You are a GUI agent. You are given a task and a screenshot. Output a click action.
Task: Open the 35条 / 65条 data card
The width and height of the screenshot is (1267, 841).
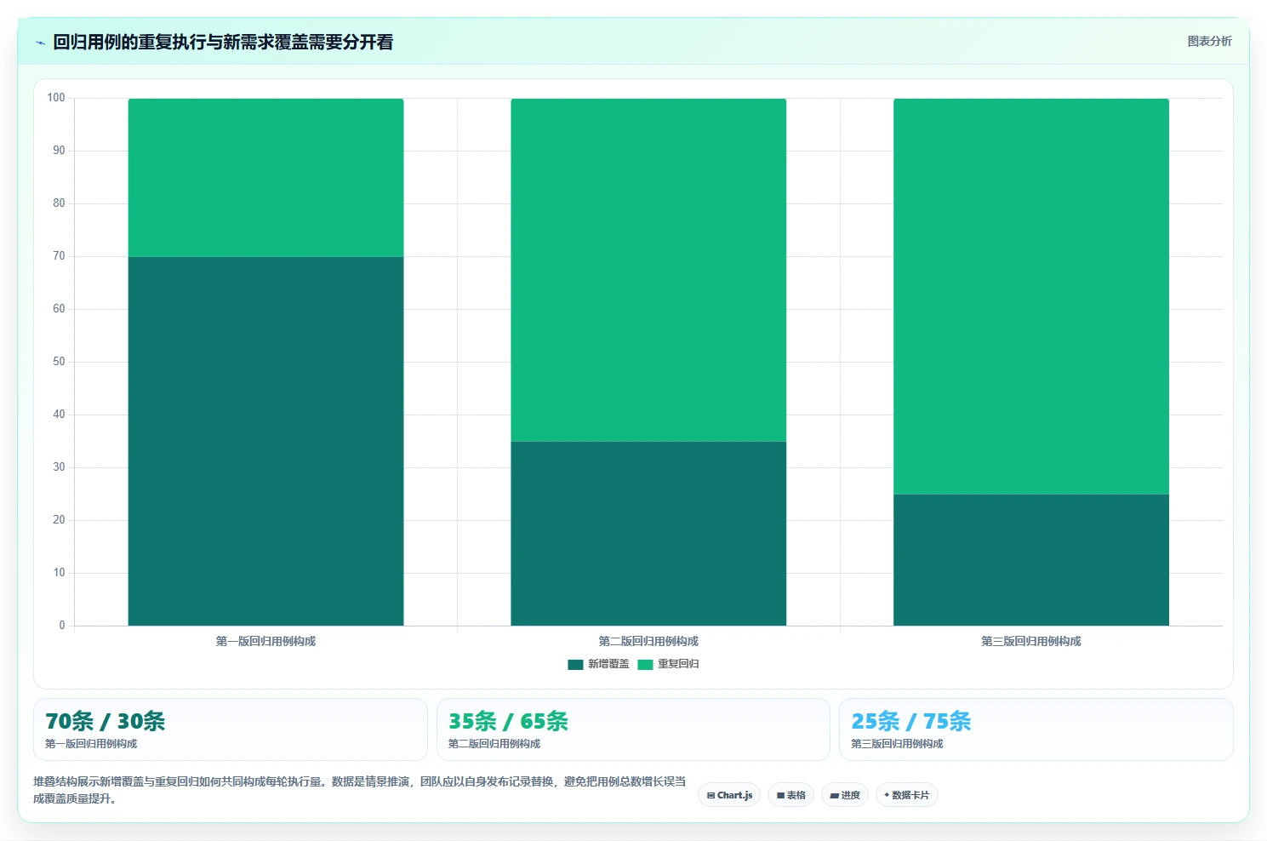(633, 729)
